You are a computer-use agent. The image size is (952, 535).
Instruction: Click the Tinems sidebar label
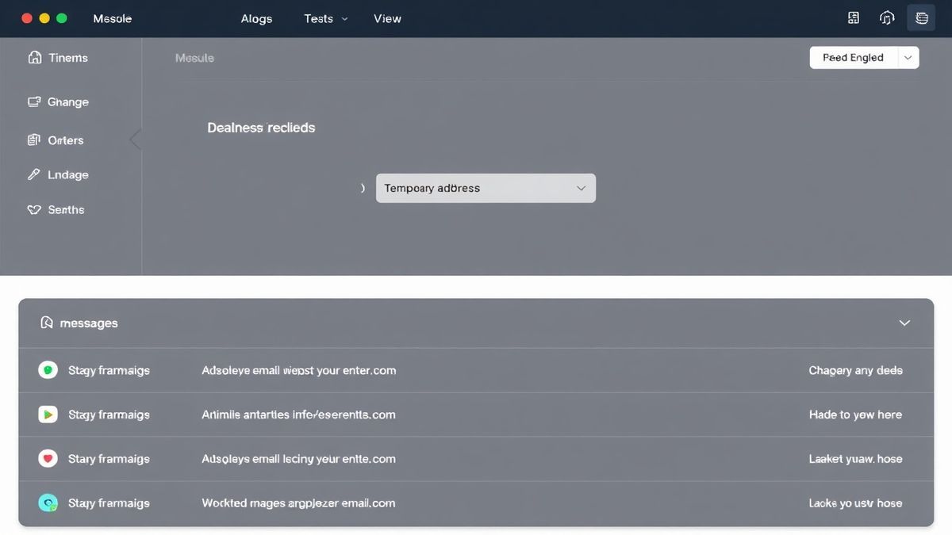(68, 58)
